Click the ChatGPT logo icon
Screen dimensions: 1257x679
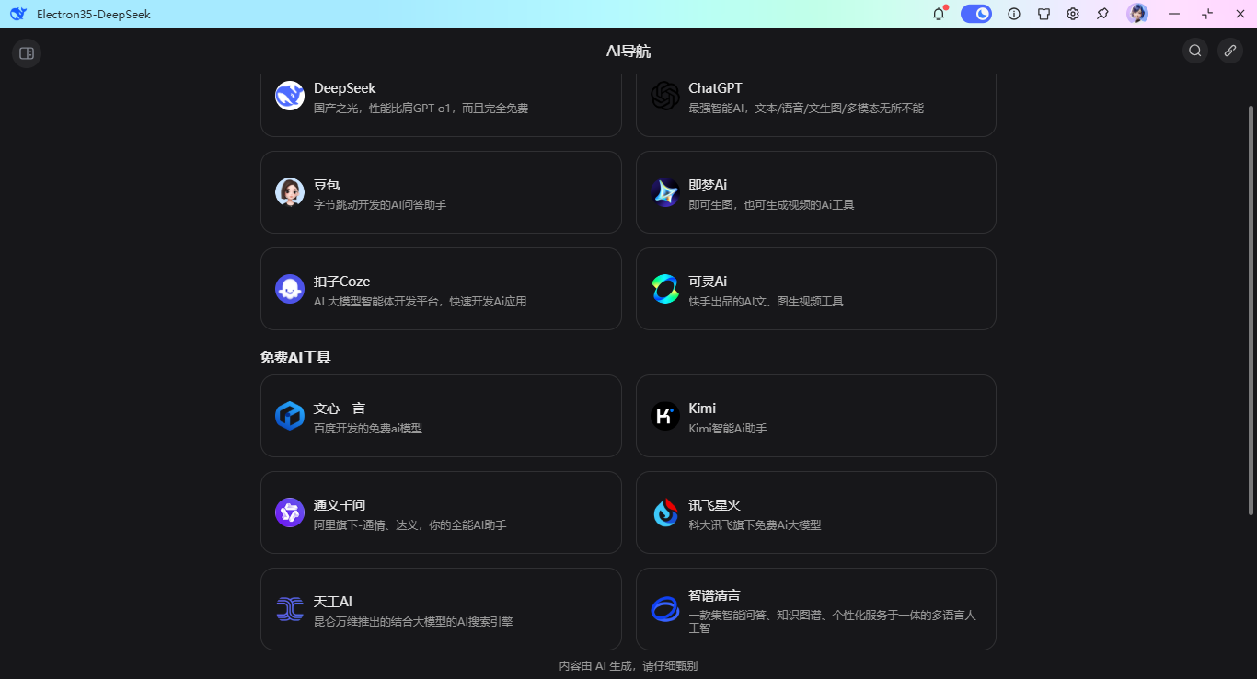664,96
